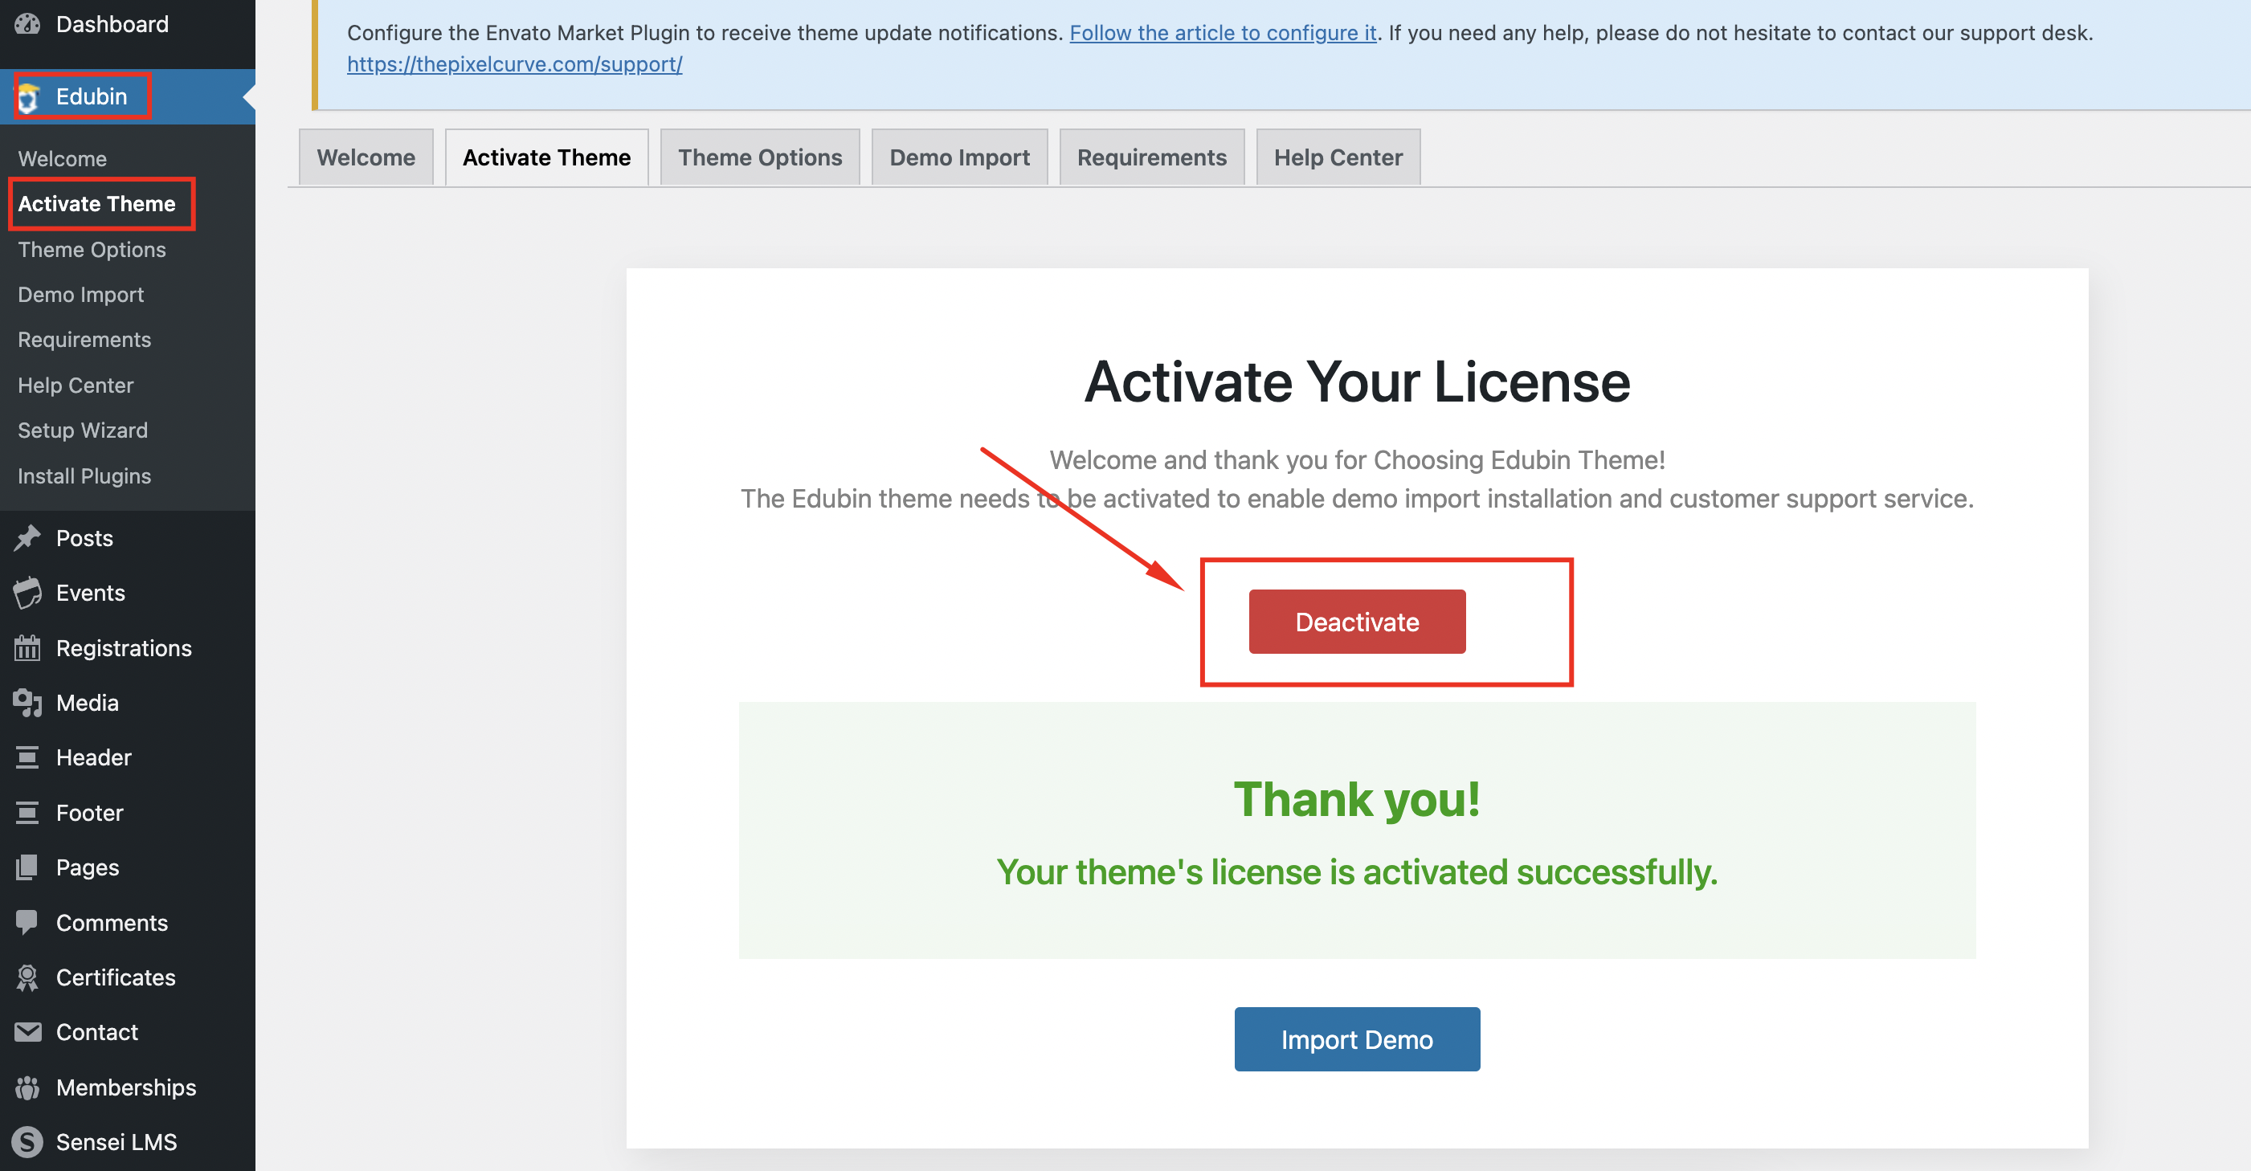
Task: Open Demo Import from sidebar submenu
Action: [80, 295]
